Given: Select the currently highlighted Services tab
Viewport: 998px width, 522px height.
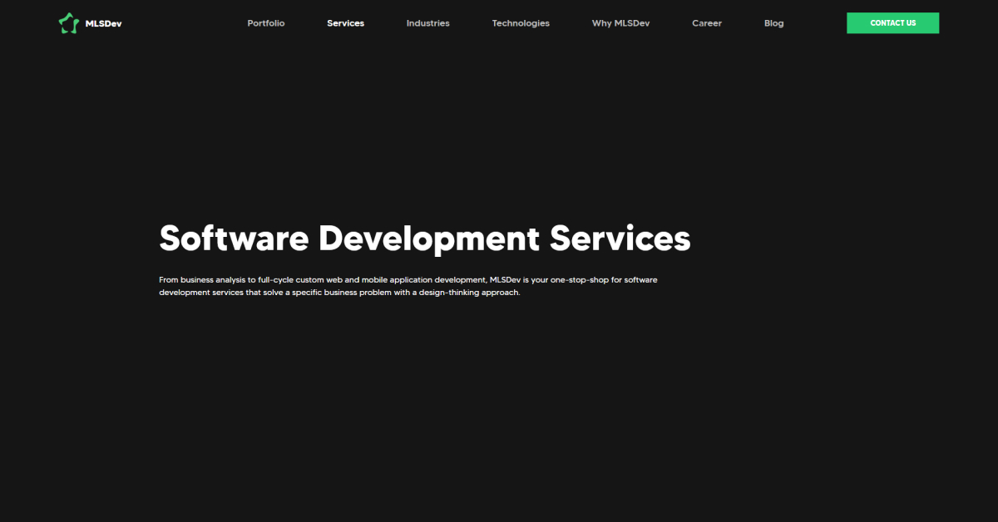Looking at the screenshot, I should coord(345,23).
